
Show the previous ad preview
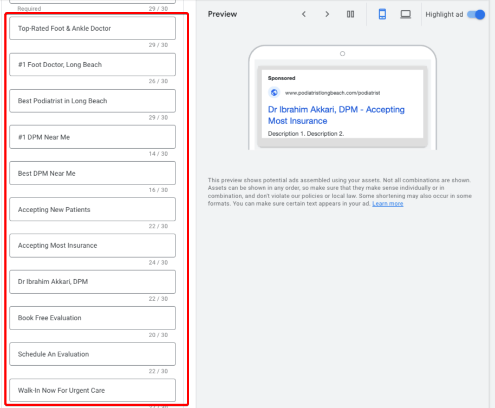click(x=304, y=15)
